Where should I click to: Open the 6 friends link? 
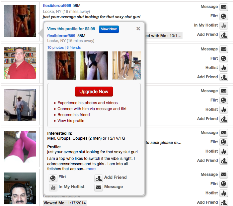pyautogui.click(x=73, y=47)
